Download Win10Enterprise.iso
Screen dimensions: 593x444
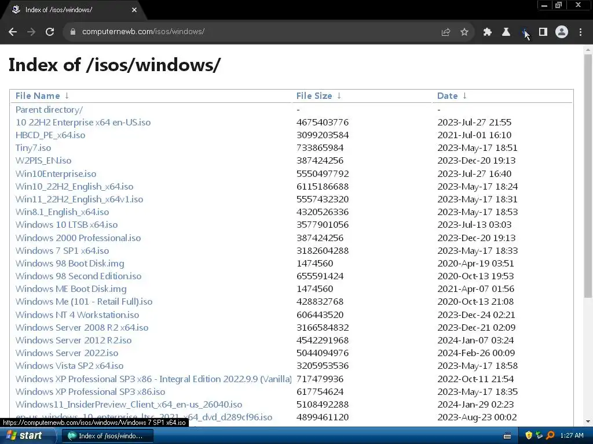(56, 173)
